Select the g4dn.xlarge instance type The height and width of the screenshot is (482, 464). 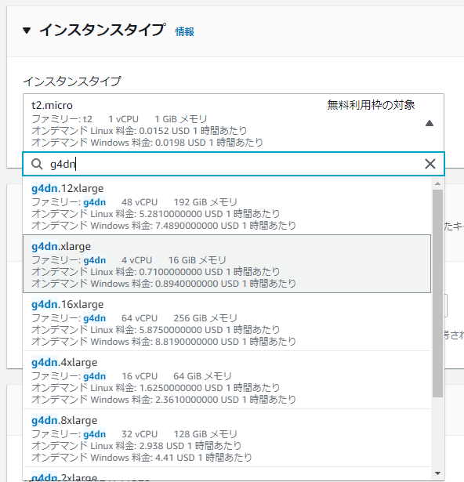[x=227, y=264]
